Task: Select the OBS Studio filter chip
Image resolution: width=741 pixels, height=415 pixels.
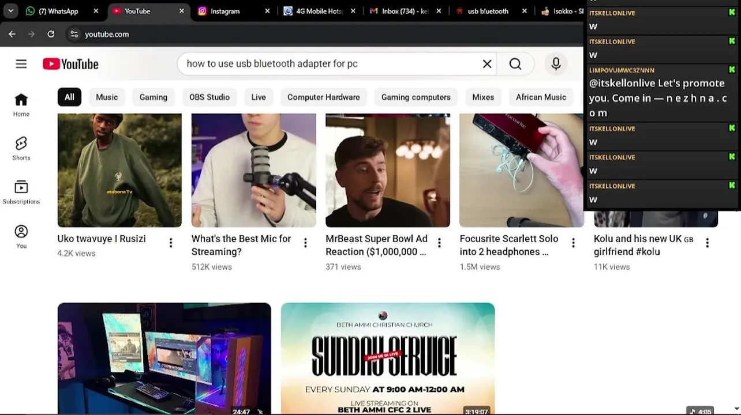Action: pos(209,97)
